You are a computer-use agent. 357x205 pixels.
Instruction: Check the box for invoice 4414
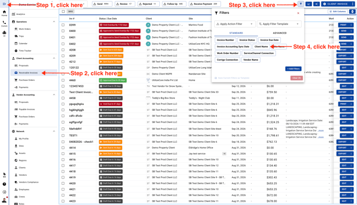pos(63,147)
